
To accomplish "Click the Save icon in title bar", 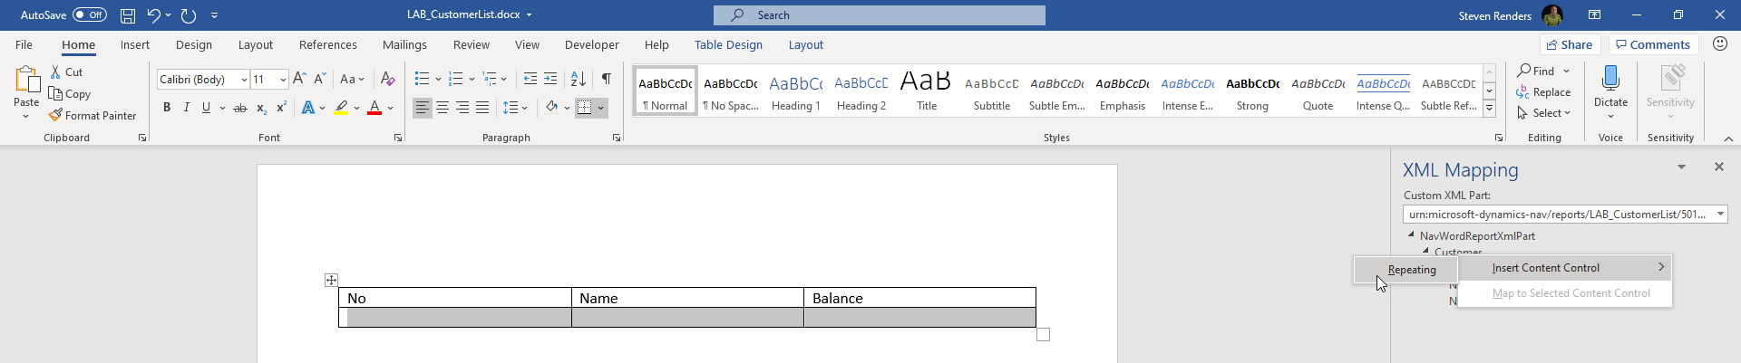I will (x=128, y=15).
